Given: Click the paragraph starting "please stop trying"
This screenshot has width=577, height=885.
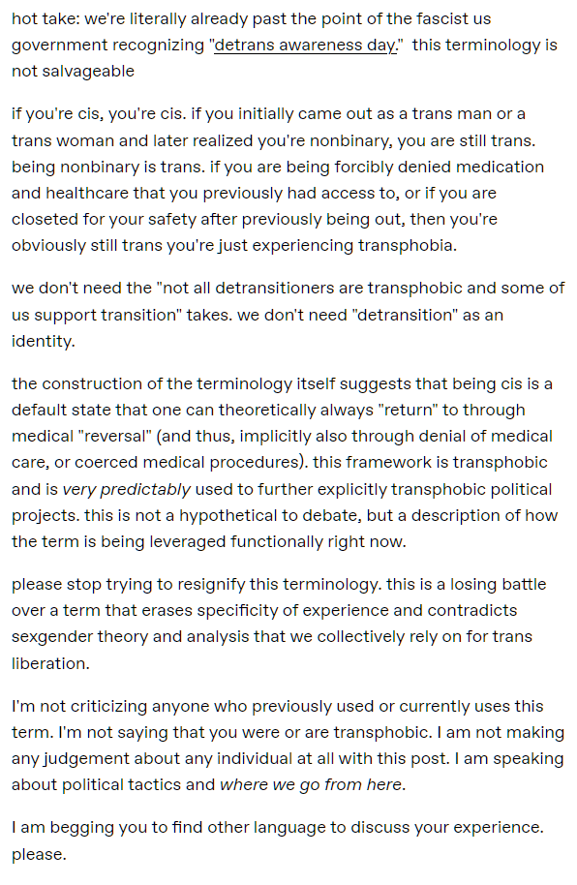Looking at the screenshot, I should (x=279, y=624).
